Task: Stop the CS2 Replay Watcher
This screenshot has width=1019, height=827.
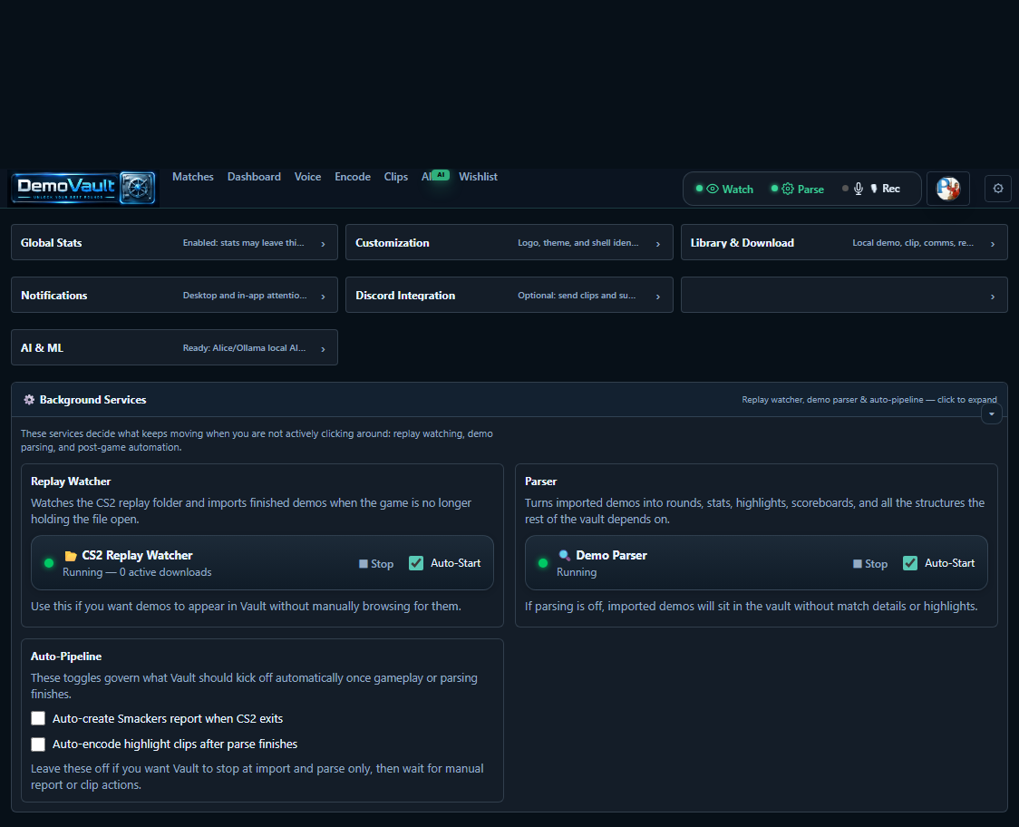Action: click(x=376, y=564)
